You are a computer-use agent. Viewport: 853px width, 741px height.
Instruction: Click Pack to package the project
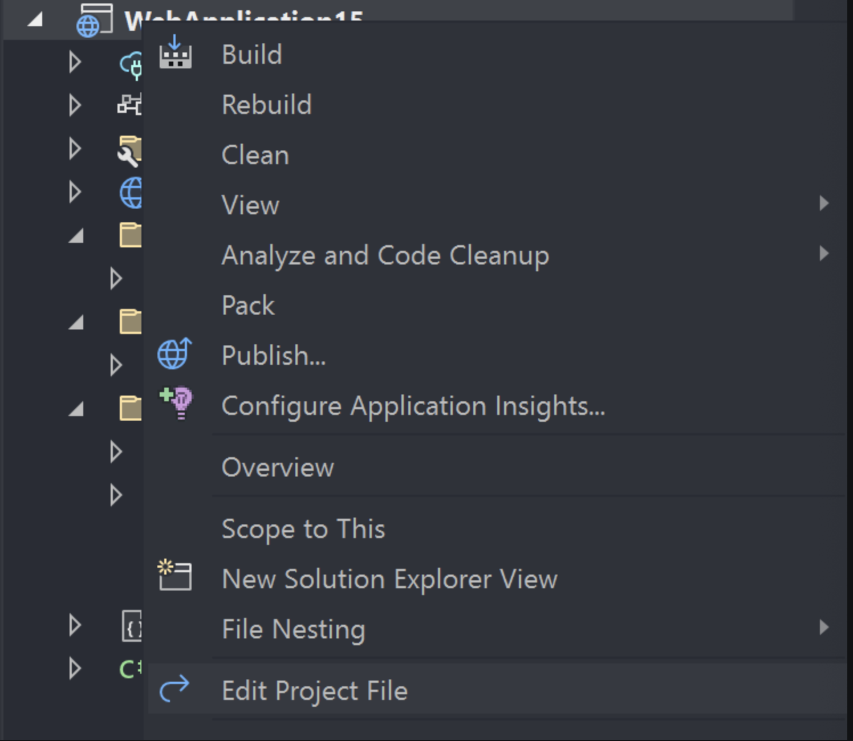tap(248, 306)
